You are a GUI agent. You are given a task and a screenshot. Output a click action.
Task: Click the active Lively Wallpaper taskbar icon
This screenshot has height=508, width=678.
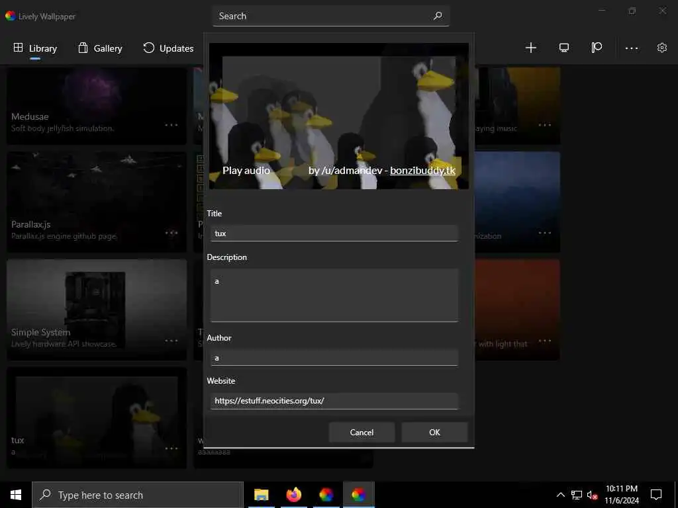click(x=358, y=495)
